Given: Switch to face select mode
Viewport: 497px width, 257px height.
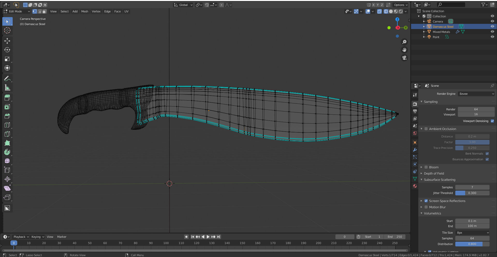Looking at the screenshot, I should pos(45,11).
